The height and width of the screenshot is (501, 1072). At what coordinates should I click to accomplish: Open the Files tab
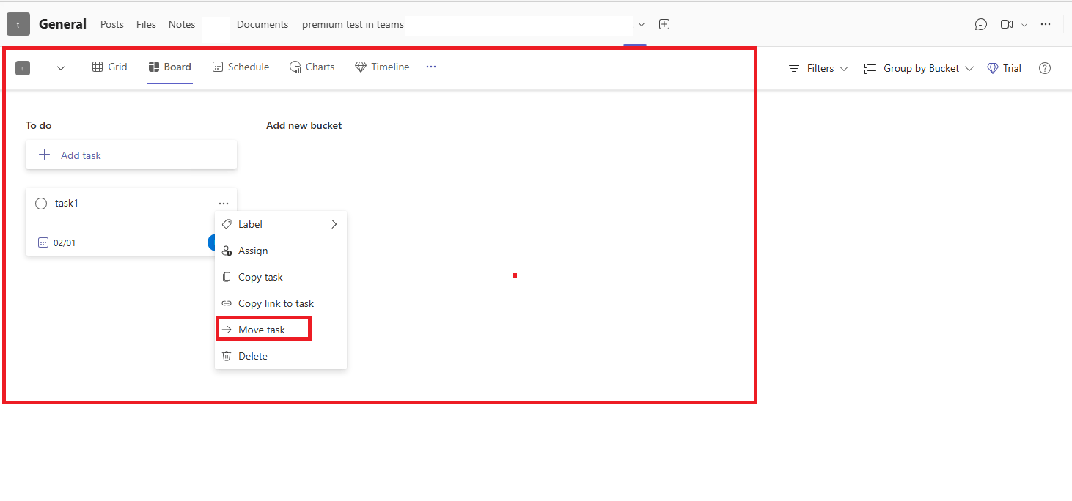(x=146, y=24)
